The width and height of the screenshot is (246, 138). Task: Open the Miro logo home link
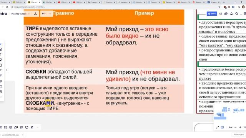coord(3,14)
